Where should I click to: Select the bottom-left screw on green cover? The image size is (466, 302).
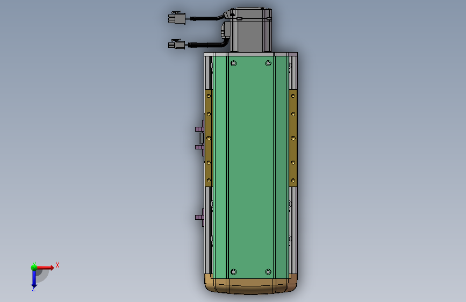pos(234,272)
